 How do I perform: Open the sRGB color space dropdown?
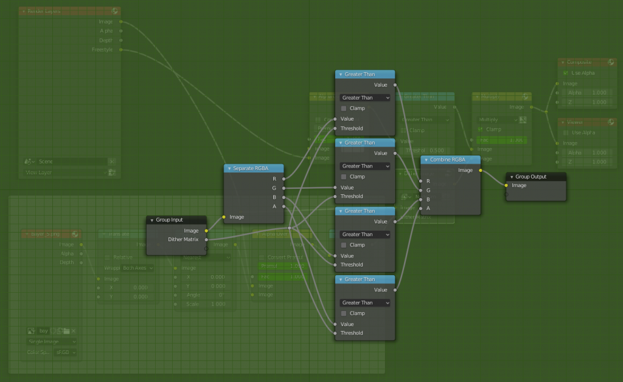click(x=66, y=352)
